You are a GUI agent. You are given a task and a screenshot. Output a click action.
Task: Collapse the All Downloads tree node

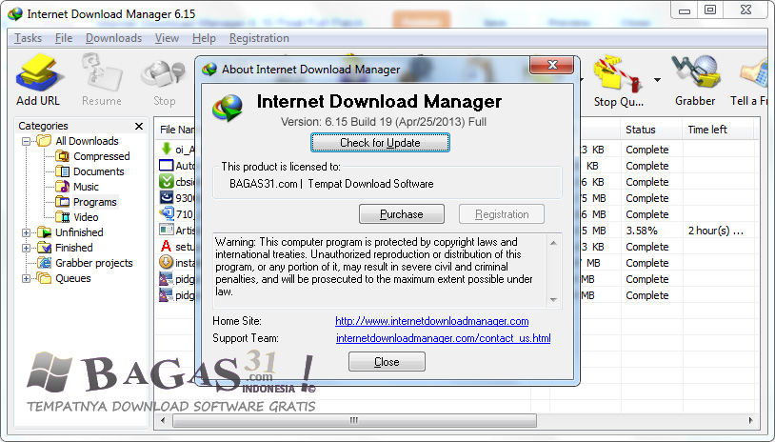[x=26, y=141]
